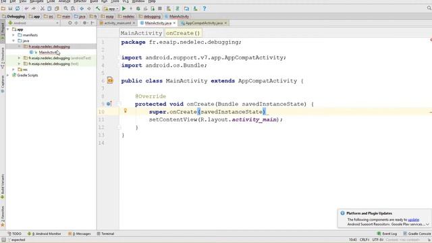Open the Window menu

(x=138, y=1)
